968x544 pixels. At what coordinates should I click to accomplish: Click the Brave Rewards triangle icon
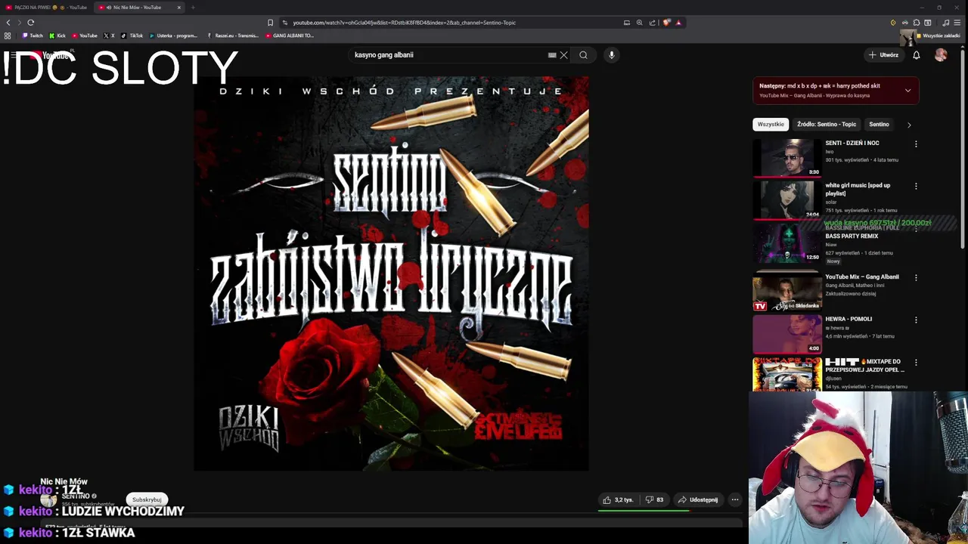tap(678, 23)
